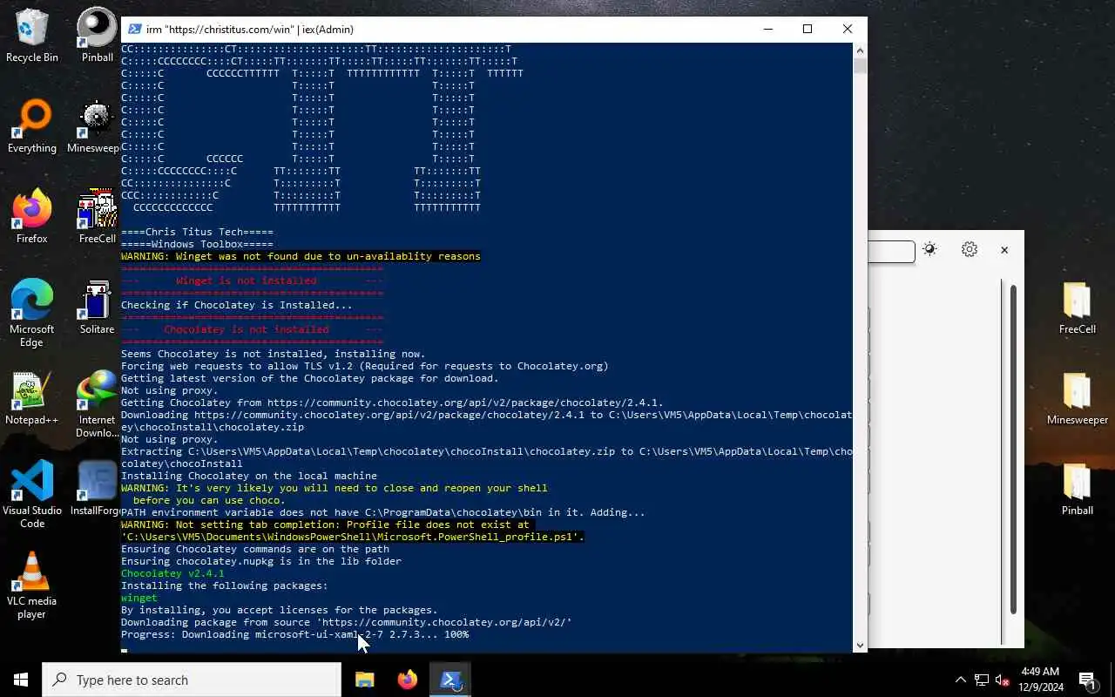Click the 'Checking if Chocolatey is Installed...' line
The image size is (1115, 697).
(237, 305)
